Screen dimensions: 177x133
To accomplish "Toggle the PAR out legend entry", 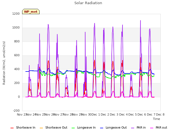I will (x=158, y=127).
